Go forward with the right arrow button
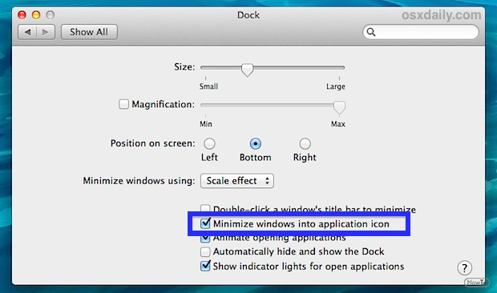Viewport: 497px width, 293px height. coord(46,32)
